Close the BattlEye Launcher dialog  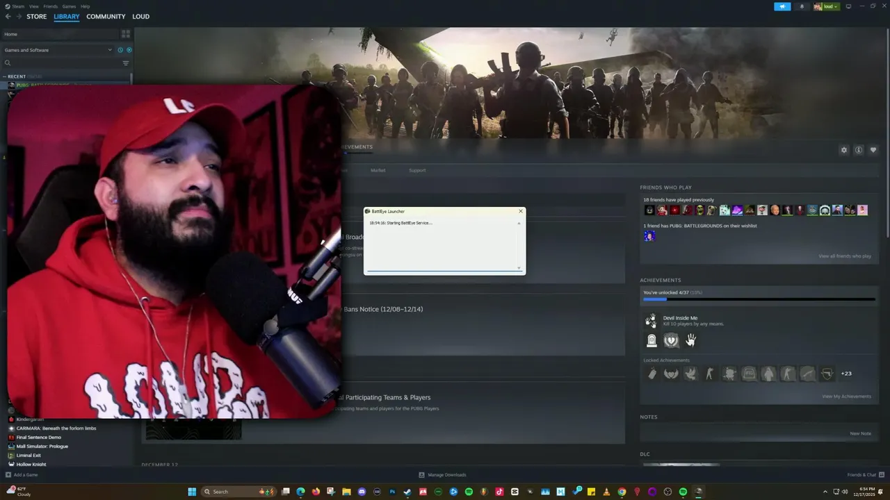click(520, 211)
